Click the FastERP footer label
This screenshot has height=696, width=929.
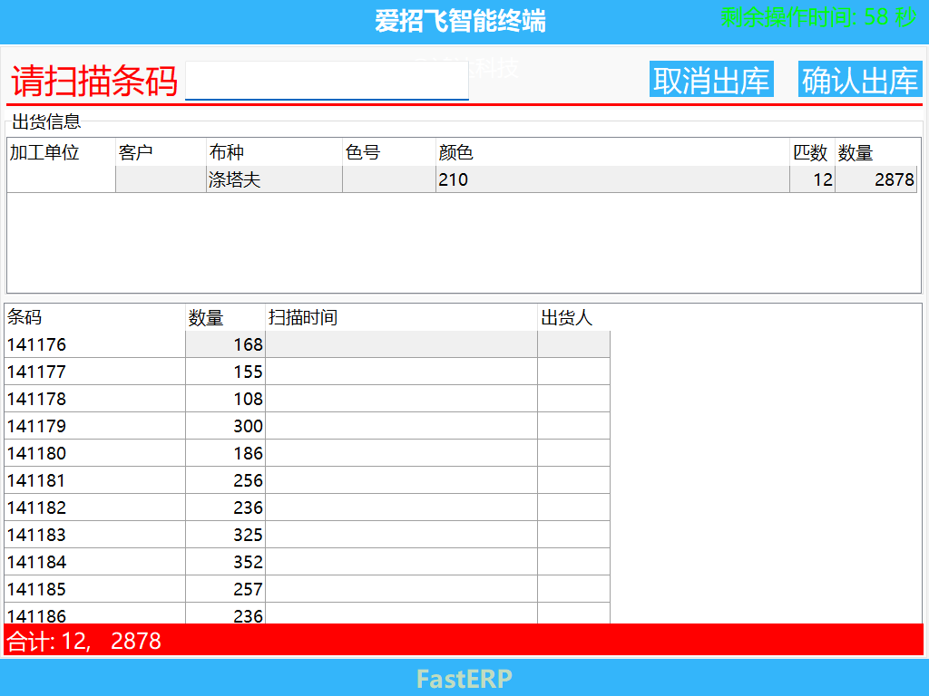[463, 679]
